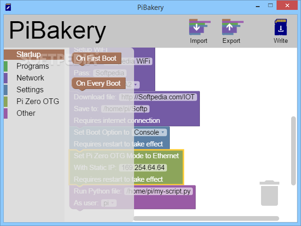Open the Settings category

[x=30, y=89]
